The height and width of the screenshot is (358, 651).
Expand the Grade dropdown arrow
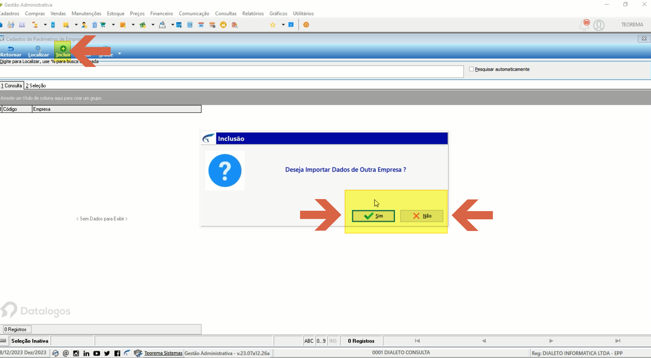click(x=120, y=54)
